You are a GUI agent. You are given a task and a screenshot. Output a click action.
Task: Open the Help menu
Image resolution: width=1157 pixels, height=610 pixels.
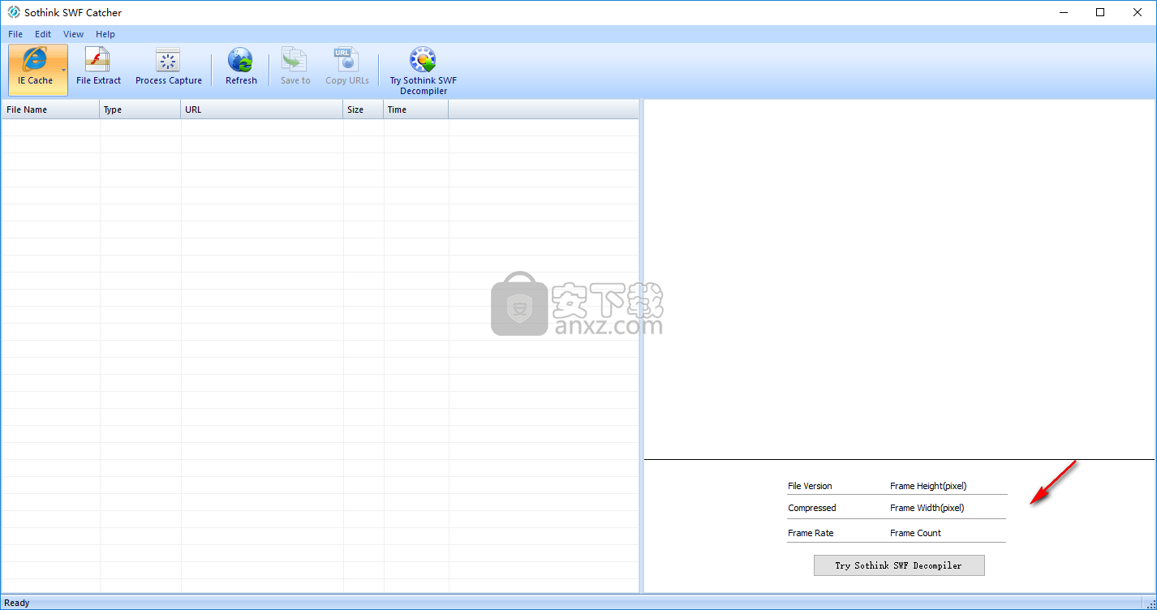point(105,34)
